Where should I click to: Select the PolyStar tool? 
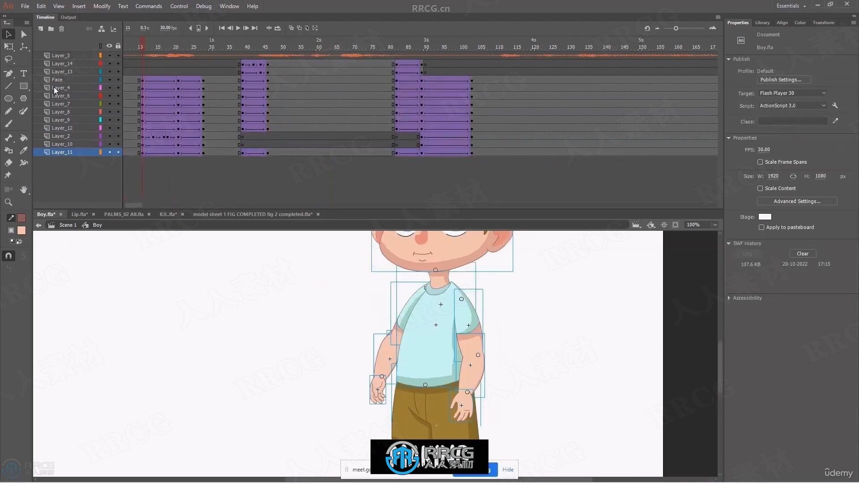pos(24,98)
